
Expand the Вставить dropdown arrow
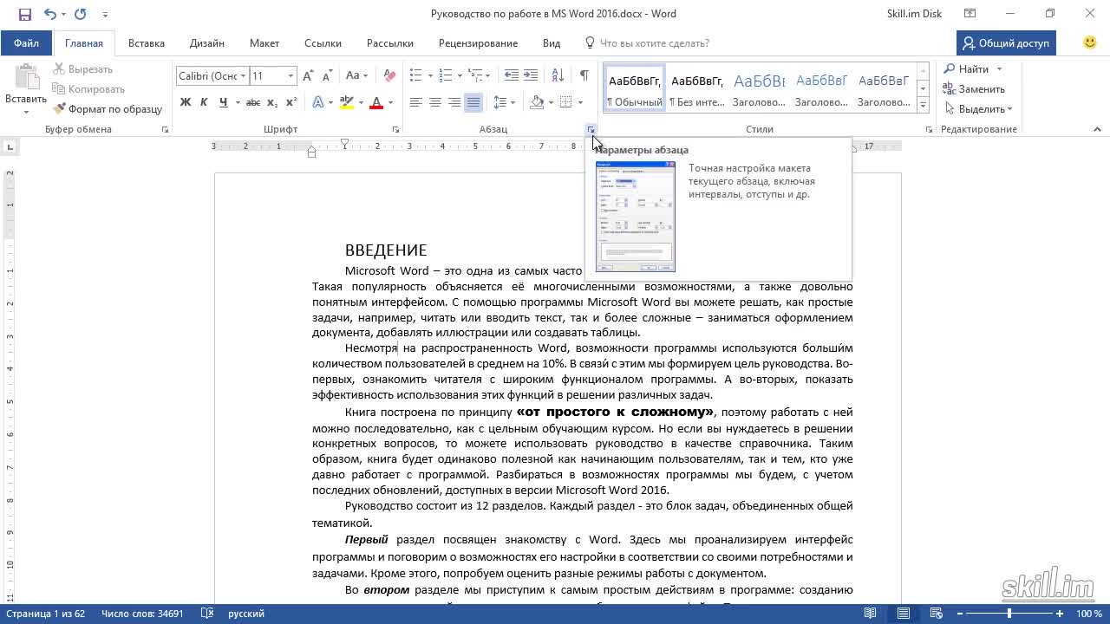click(26, 113)
